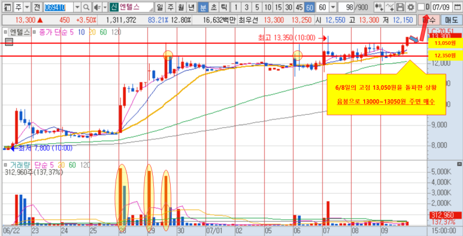Click the moving average 10 legend
Viewport: 463px width, 236px height.
pos(81,32)
